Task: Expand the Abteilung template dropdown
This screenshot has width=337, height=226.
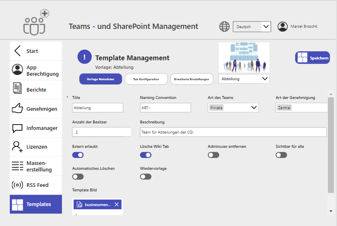Action: point(244,79)
